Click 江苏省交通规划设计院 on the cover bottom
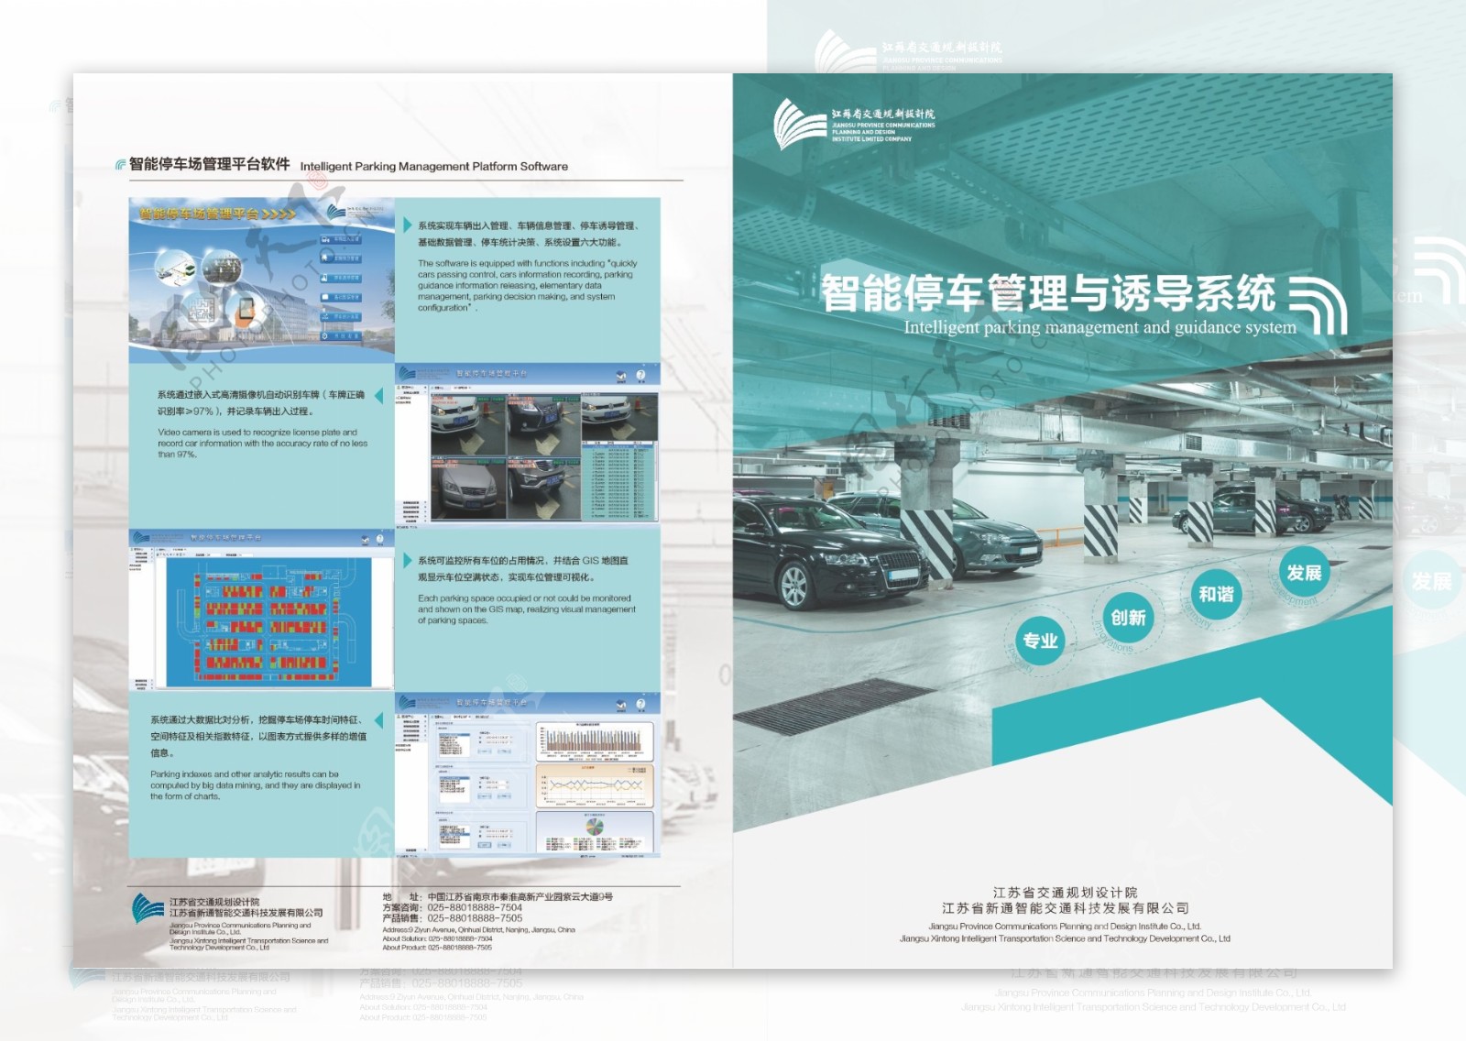 tap(1065, 893)
